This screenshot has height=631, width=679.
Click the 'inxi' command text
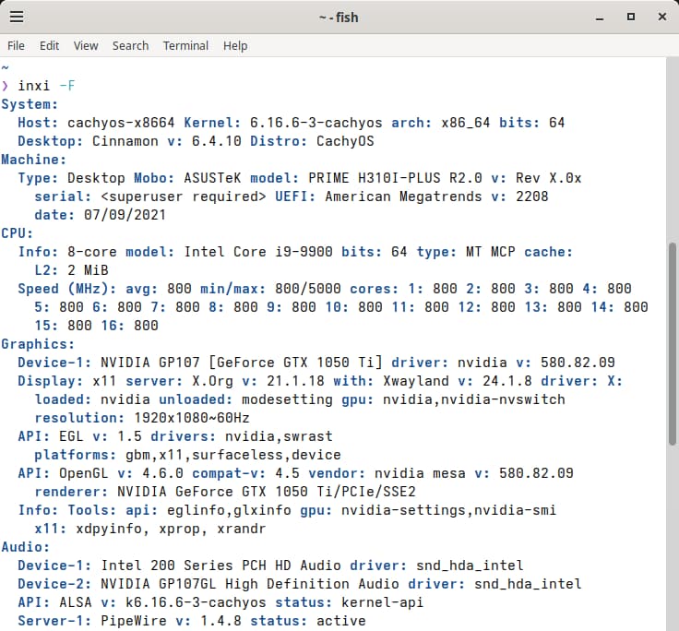click(34, 86)
